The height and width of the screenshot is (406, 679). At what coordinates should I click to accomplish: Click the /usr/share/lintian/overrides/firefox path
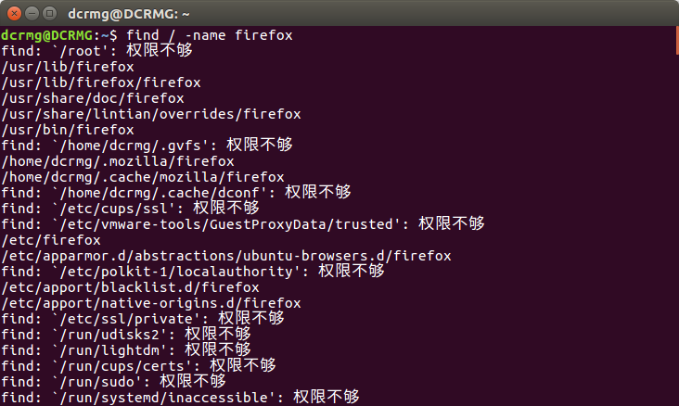click(151, 114)
